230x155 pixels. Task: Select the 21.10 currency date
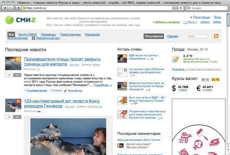[215, 80]
